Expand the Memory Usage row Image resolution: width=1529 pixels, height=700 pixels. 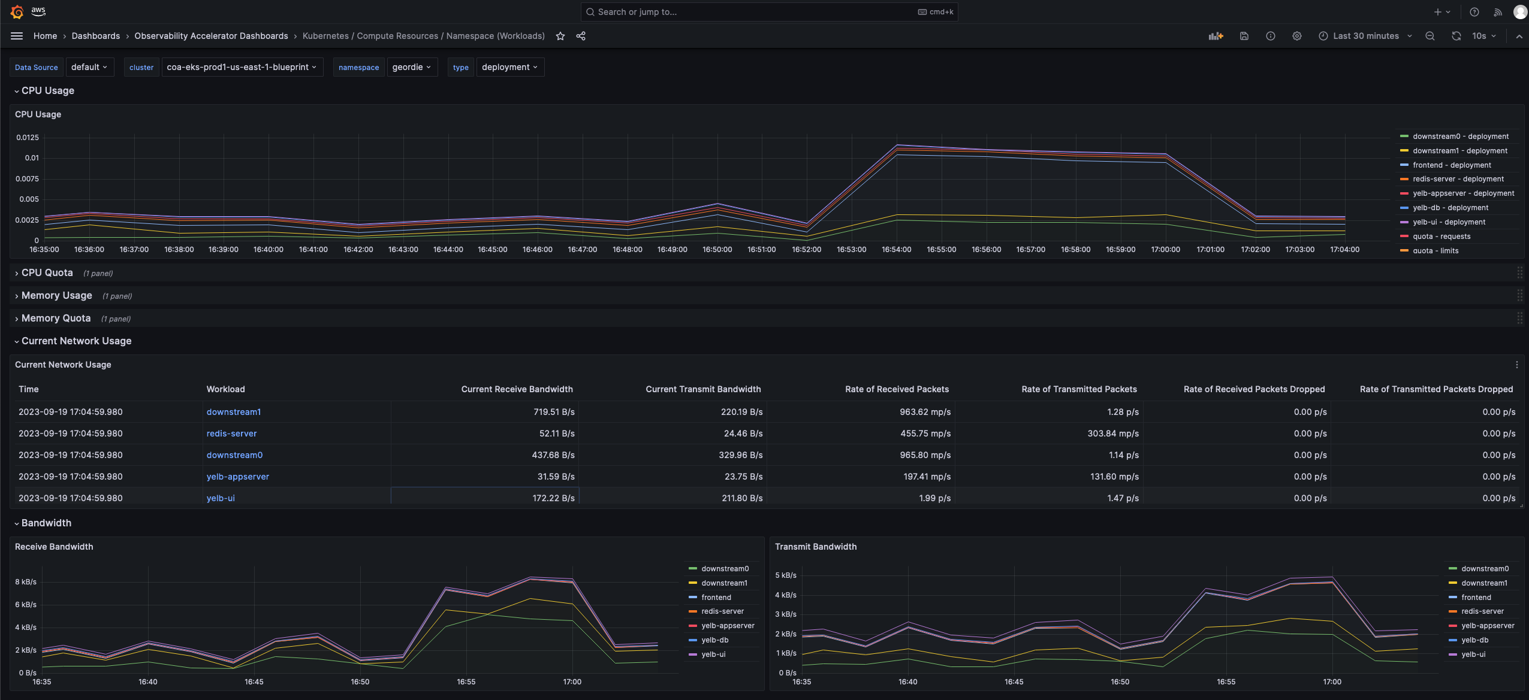56,296
